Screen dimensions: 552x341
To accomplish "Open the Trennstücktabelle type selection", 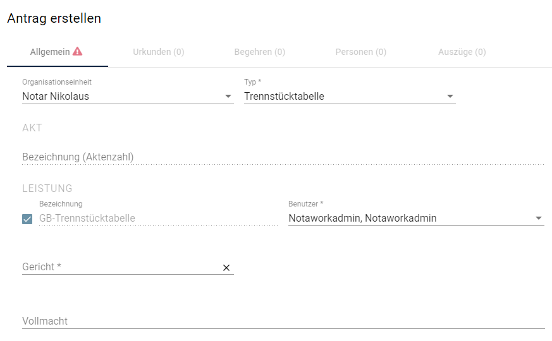I will pos(350,97).
